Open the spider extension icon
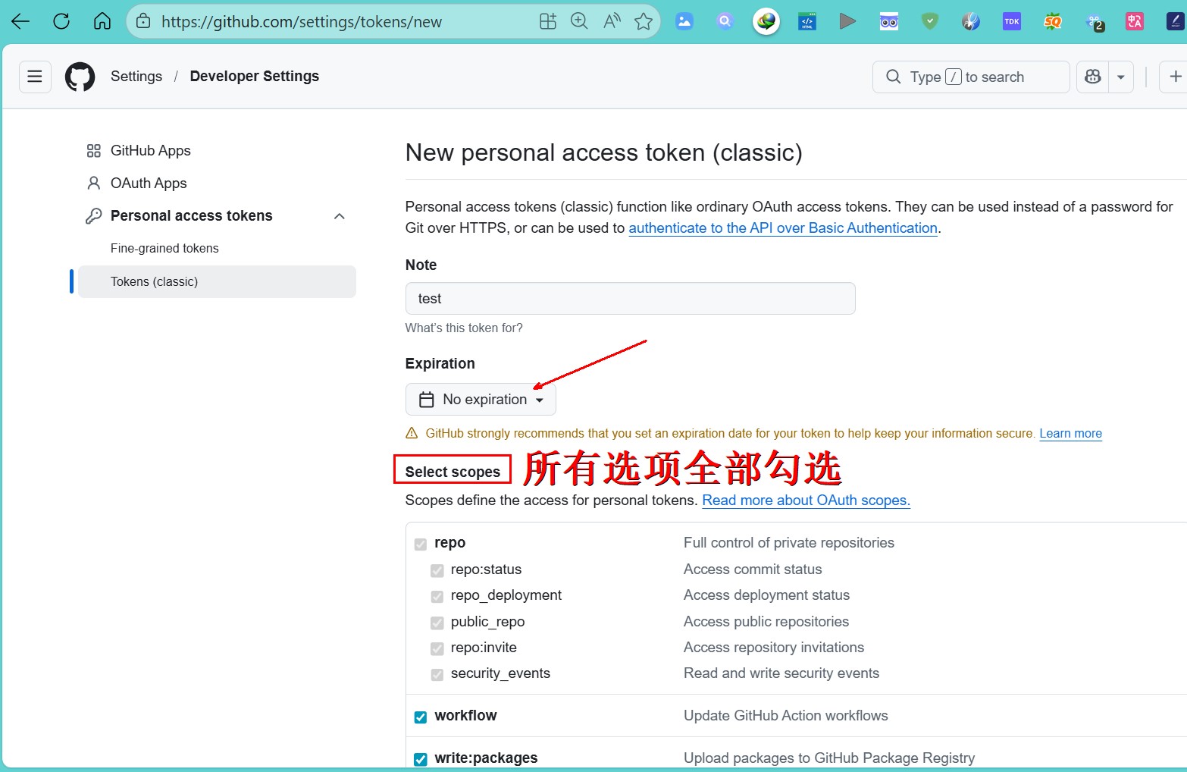 [x=971, y=21]
